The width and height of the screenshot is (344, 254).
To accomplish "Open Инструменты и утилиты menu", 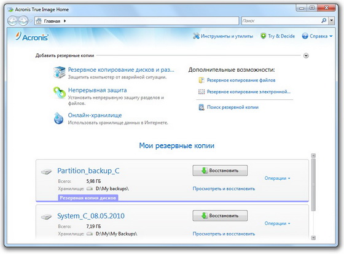I will pyautogui.click(x=227, y=36).
